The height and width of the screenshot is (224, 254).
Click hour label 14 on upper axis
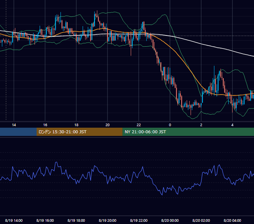(x=14, y=125)
